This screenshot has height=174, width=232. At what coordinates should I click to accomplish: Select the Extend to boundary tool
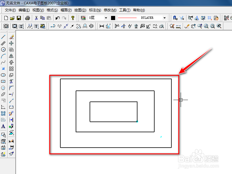tap(11, 94)
